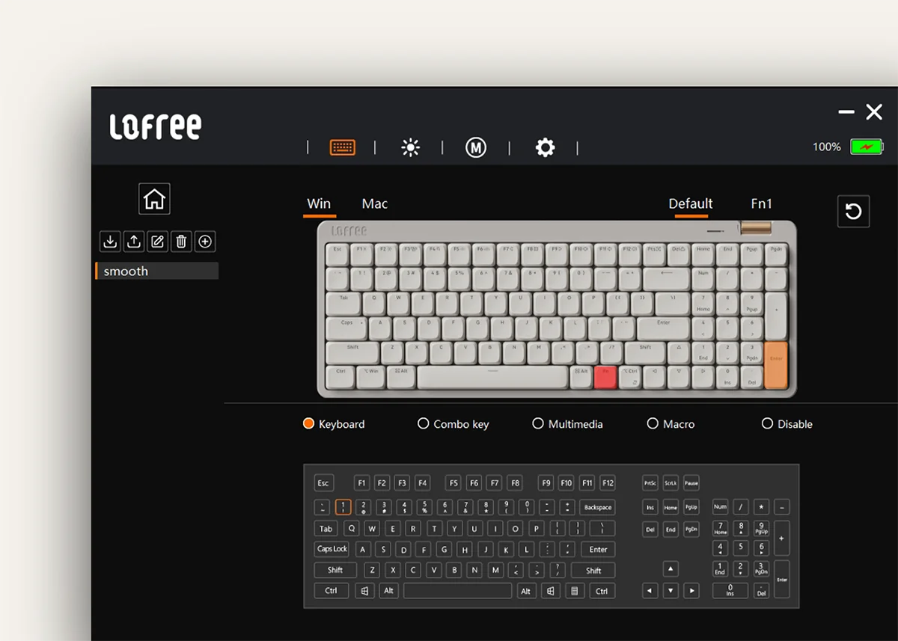Open the keyboard key-mapping section icon
Screen dimensions: 898x641
click(343, 147)
